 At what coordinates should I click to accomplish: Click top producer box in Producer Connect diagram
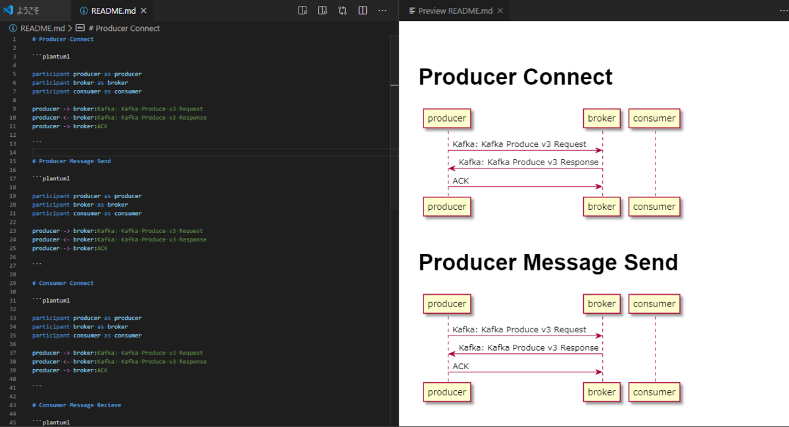click(447, 118)
